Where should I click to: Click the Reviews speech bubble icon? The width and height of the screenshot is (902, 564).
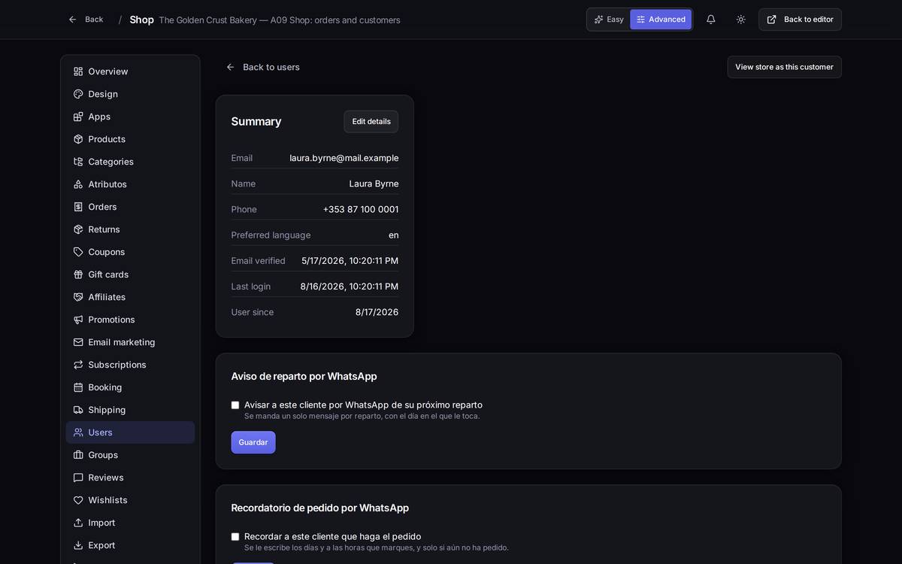[78, 478]
